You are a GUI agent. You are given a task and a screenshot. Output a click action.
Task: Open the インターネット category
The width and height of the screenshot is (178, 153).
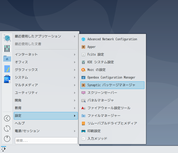tap(46, 55)
